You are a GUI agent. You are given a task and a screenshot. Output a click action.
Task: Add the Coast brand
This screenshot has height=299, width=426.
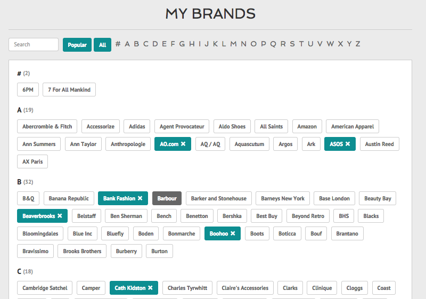coord(383,288)
